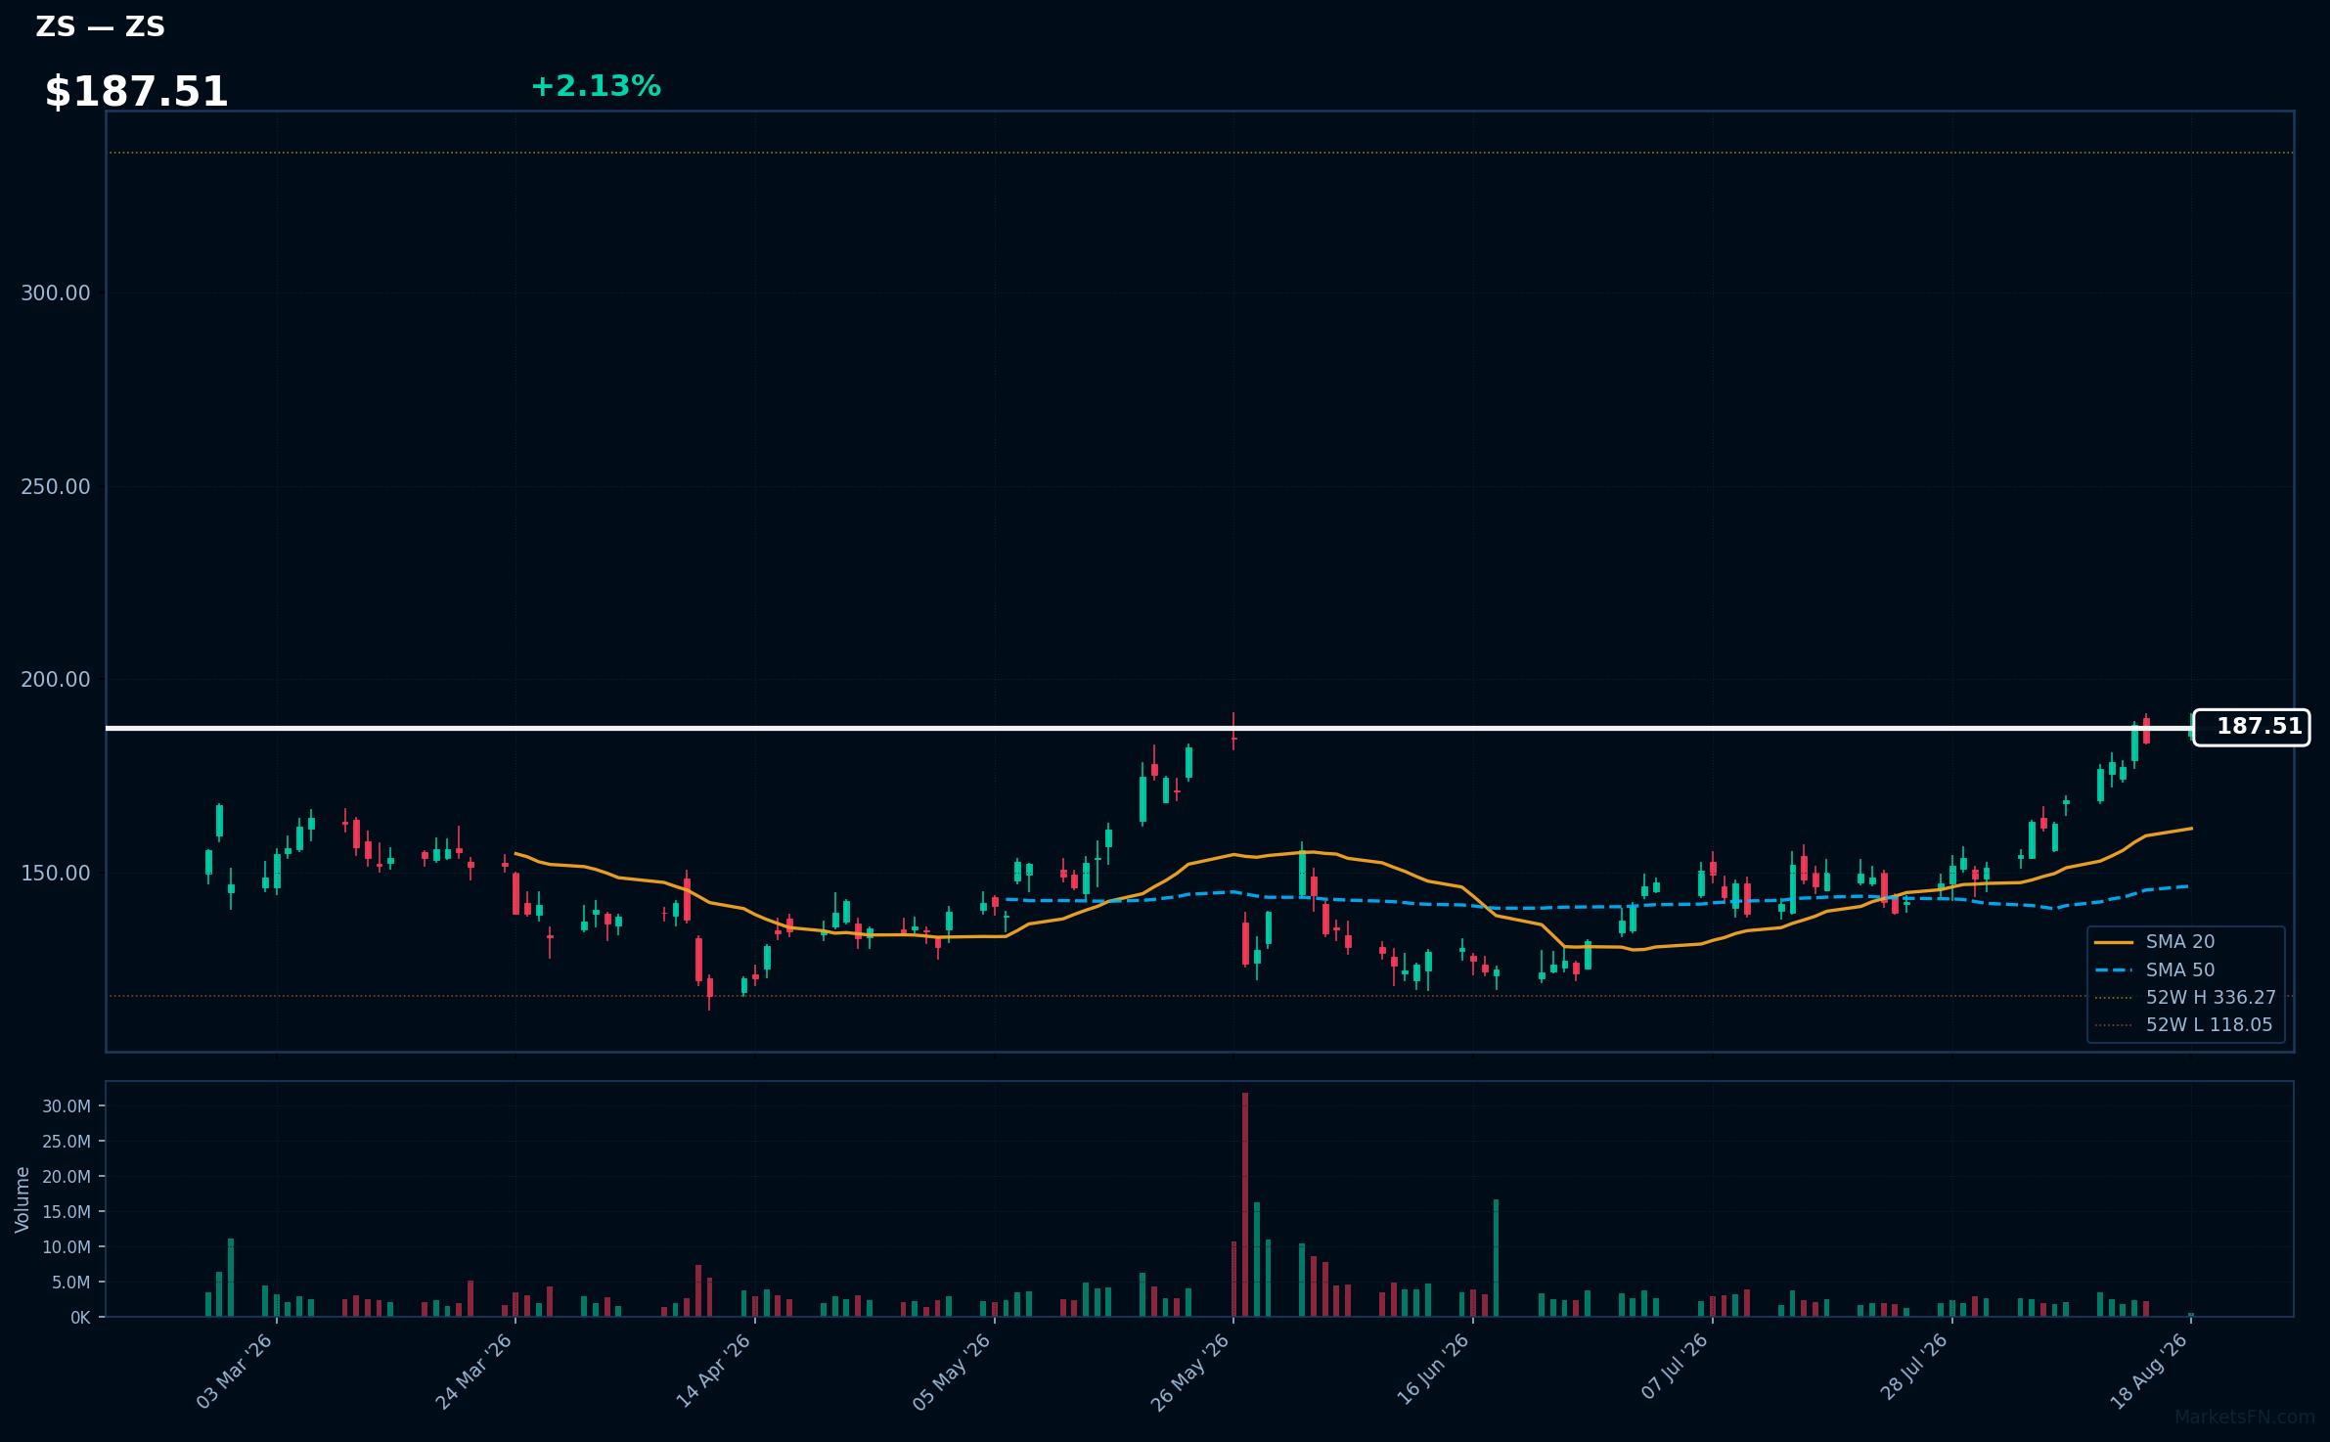This screenshot has width=2330, height=1442.
Task: Click the Volume axis title
Action: [22, 1199]
